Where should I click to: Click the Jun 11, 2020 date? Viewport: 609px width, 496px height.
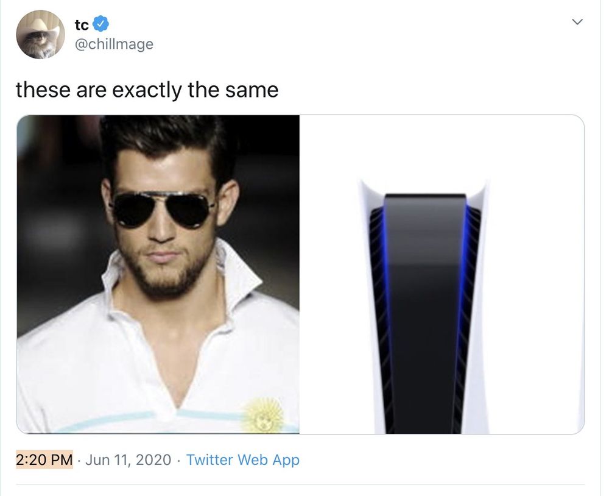coord(128,459)
